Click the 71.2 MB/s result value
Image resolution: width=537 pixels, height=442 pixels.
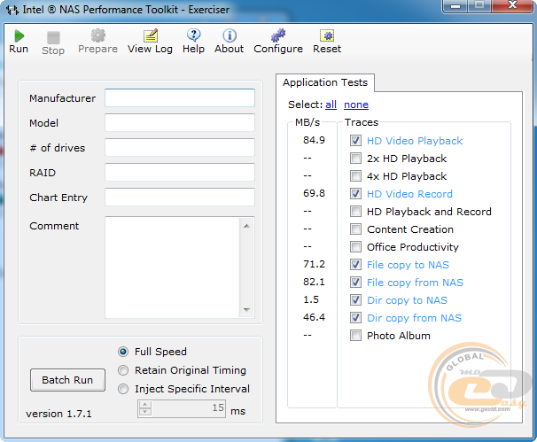tap(314, 264)
